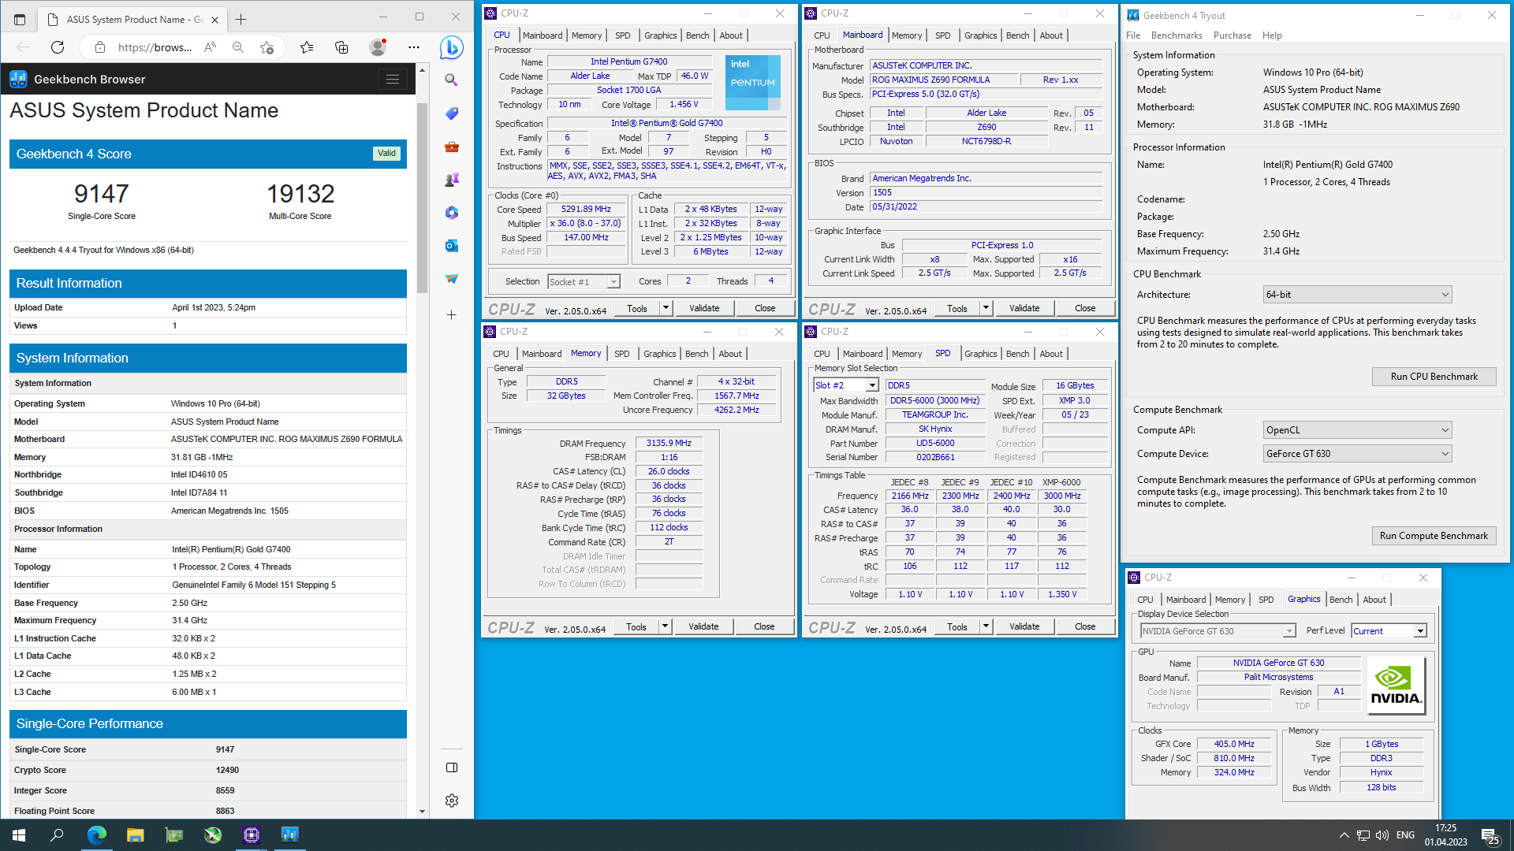Expand the Compute Device GeForce GT 630 dropdown
Image resolution: width=1514 pixels, height=851 pixels.
click(1445, 454)
